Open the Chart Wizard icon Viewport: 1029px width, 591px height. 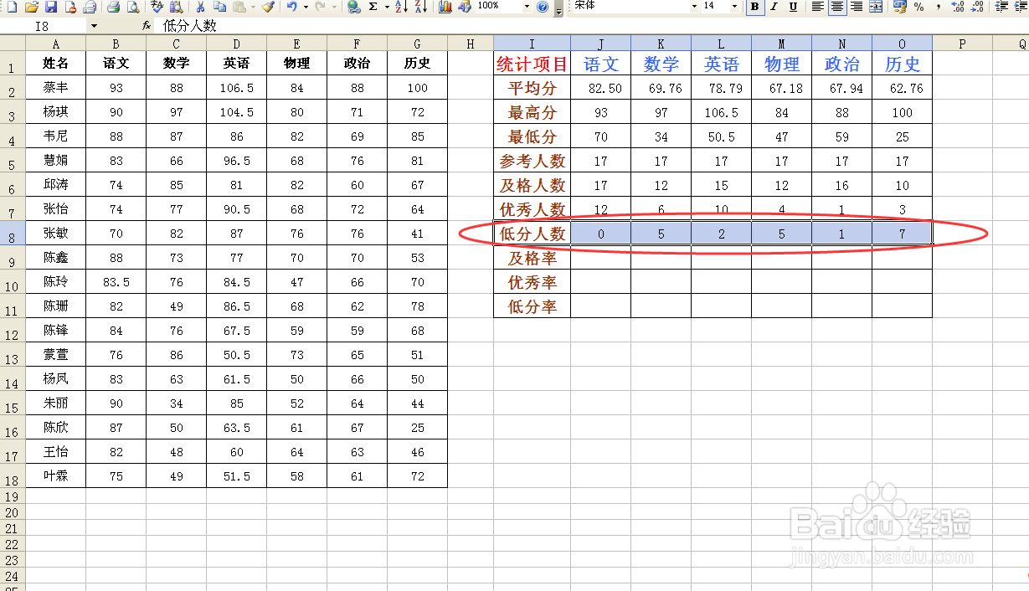tap(446, 7)
